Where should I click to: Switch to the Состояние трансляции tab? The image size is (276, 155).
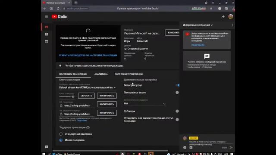coord(129,74)
